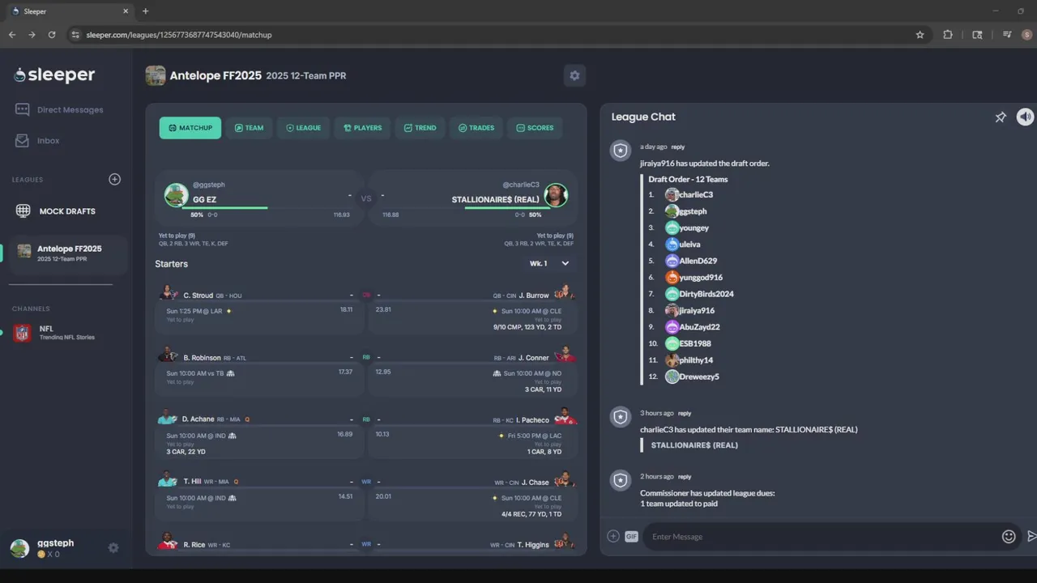Switch to the League tab
1037x583 pixels.
point(303,128)
